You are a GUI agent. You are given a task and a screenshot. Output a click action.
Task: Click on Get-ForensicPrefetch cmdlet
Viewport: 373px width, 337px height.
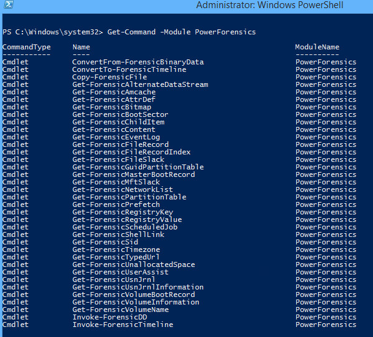tap(116, 204)
